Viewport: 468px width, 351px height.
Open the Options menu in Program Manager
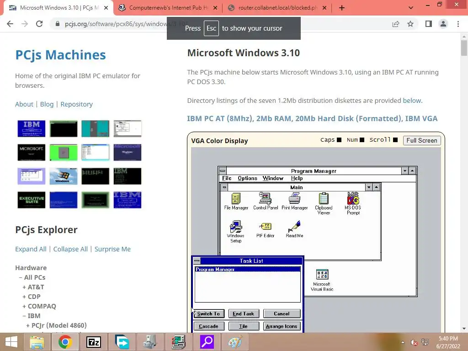point(247,178)
